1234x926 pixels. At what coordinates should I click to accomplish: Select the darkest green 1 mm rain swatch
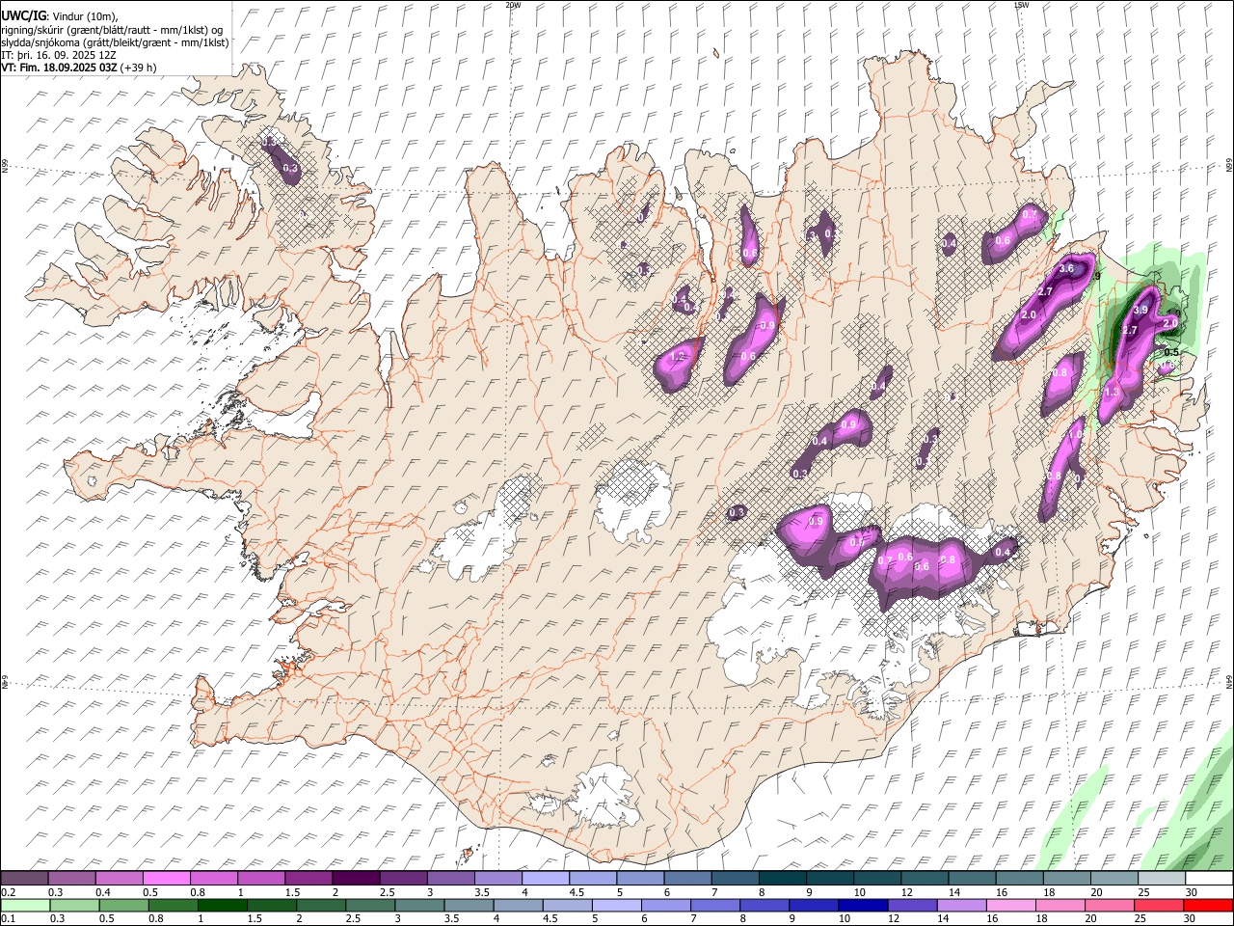click(x=222, y=905)
